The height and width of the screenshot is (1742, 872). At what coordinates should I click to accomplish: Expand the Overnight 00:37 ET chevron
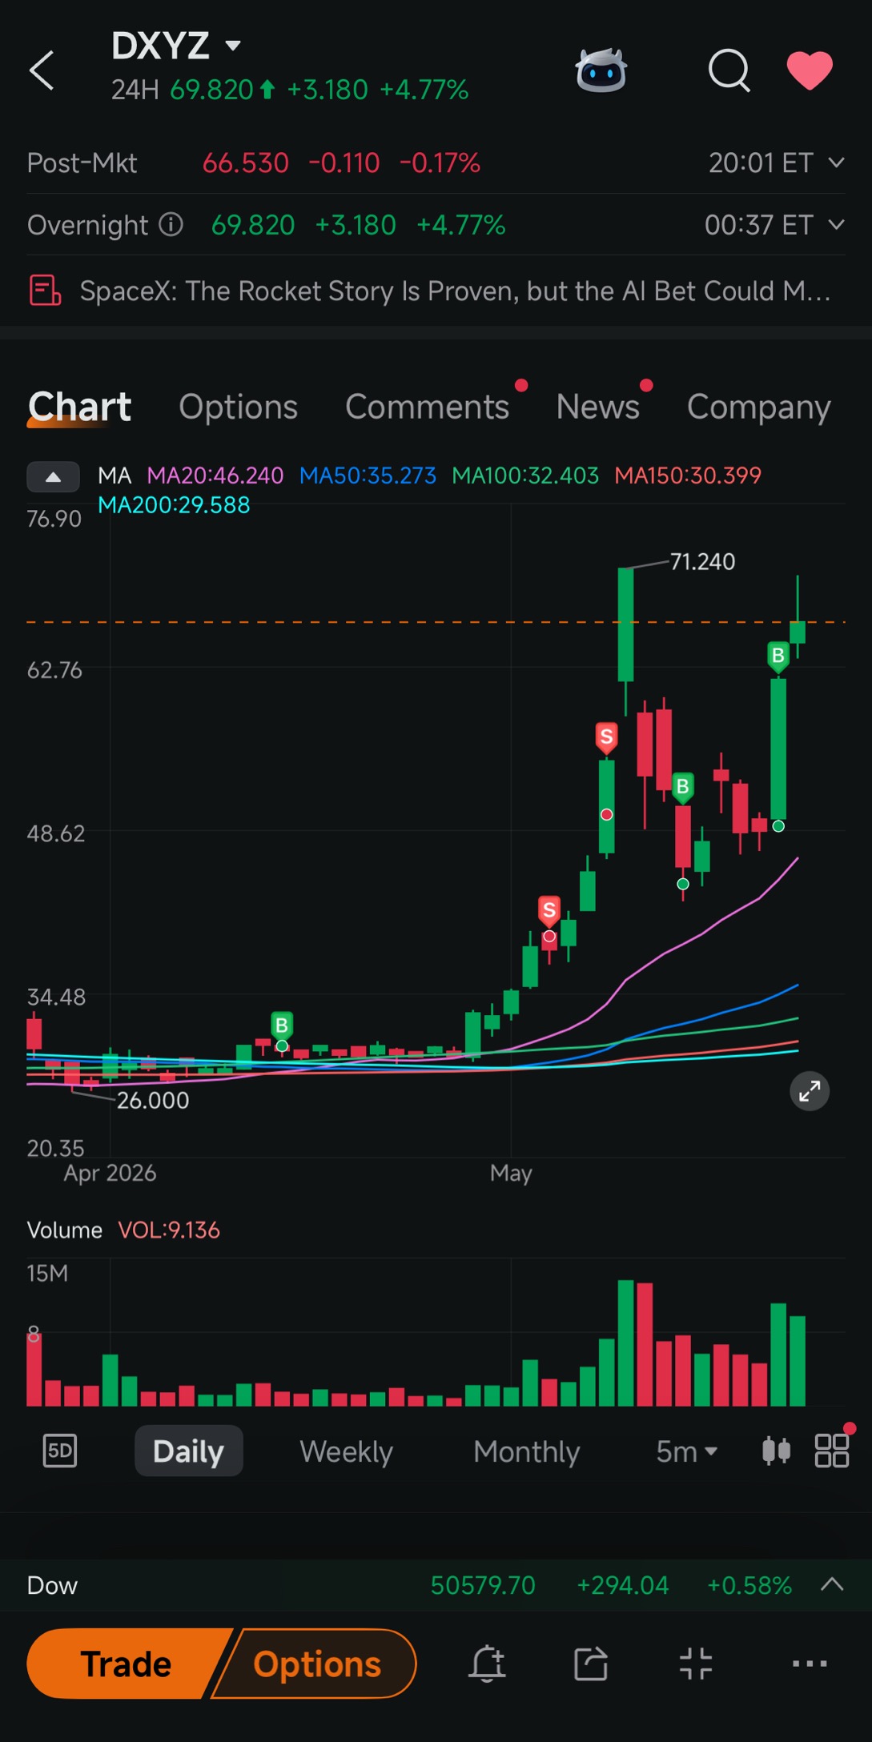click(837, 225)
